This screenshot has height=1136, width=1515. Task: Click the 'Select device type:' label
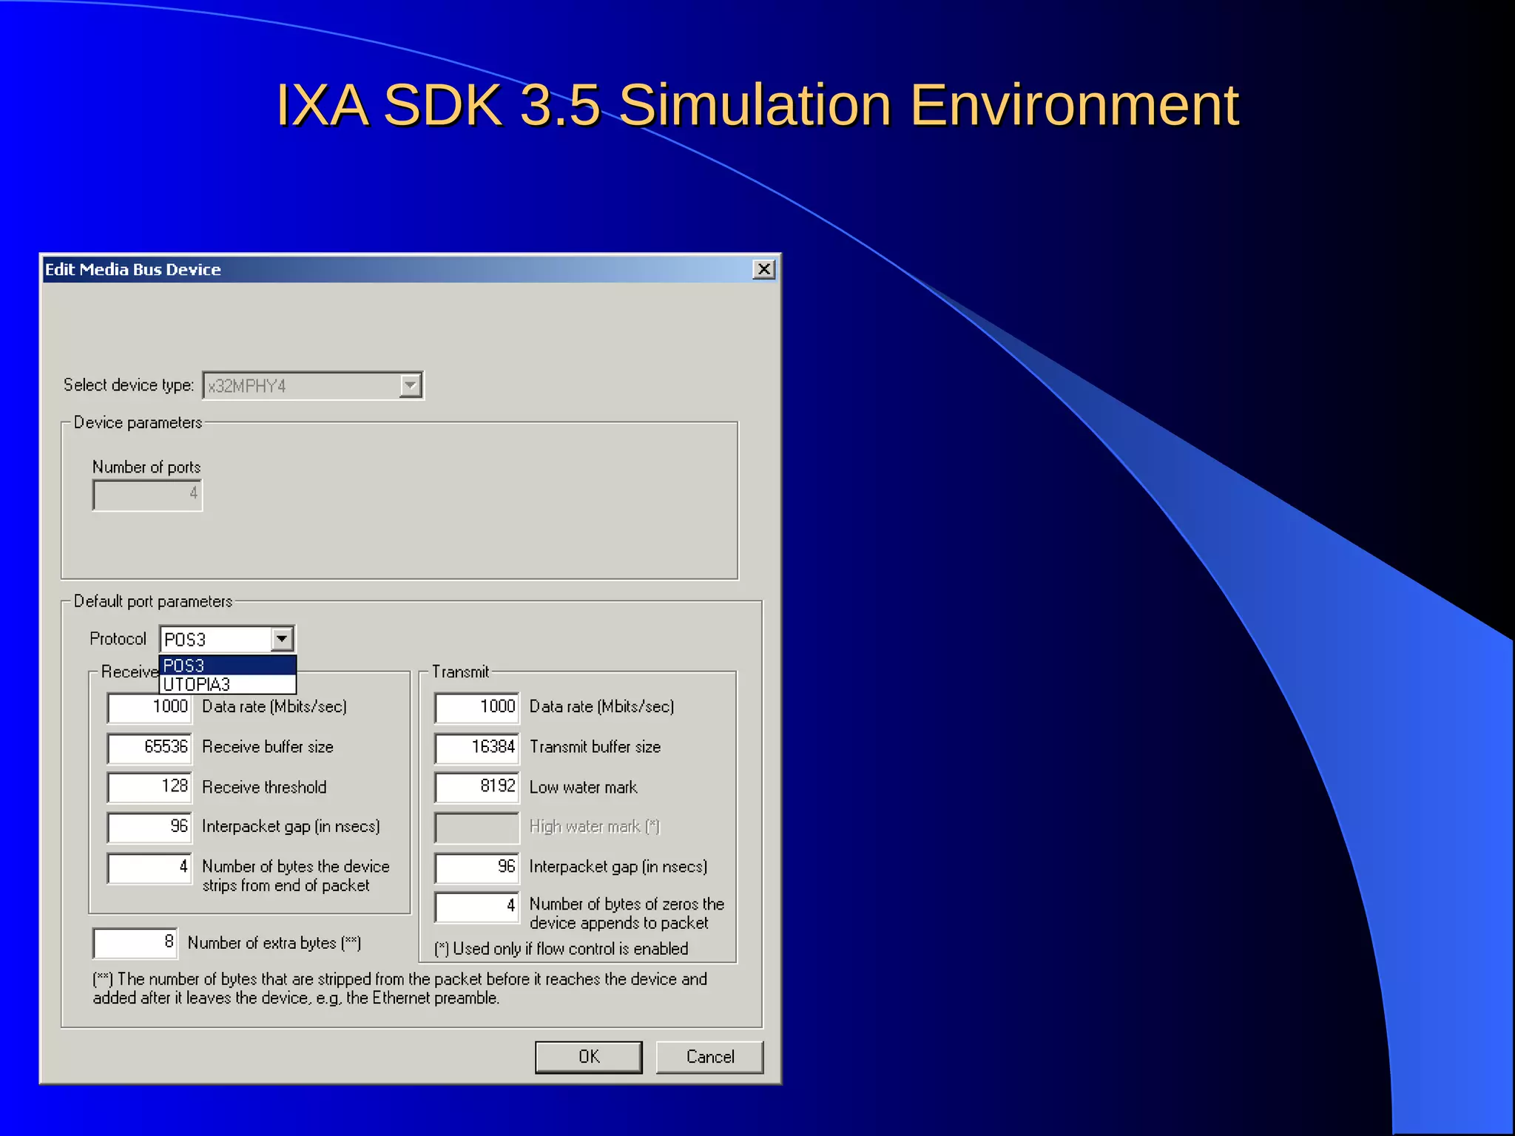point(129,385)
